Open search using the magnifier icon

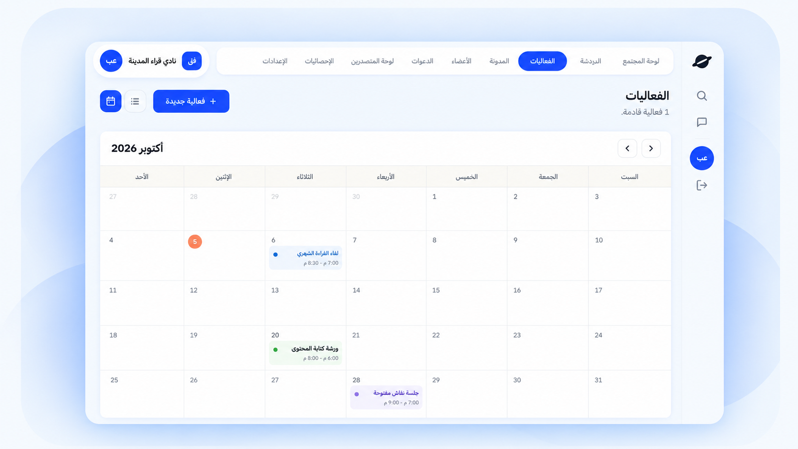702,96
